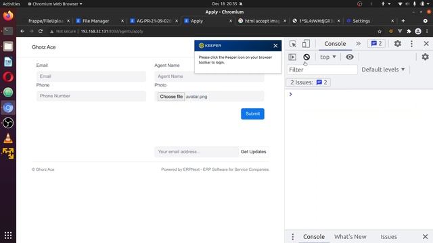
Task: Launch Firefox from the dock
Action: pos(8,16)
